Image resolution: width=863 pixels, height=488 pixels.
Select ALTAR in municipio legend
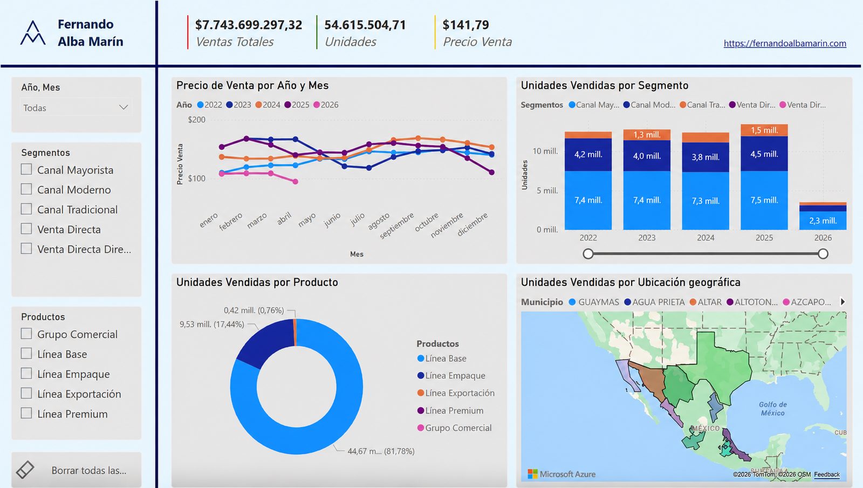click(706, 302)
